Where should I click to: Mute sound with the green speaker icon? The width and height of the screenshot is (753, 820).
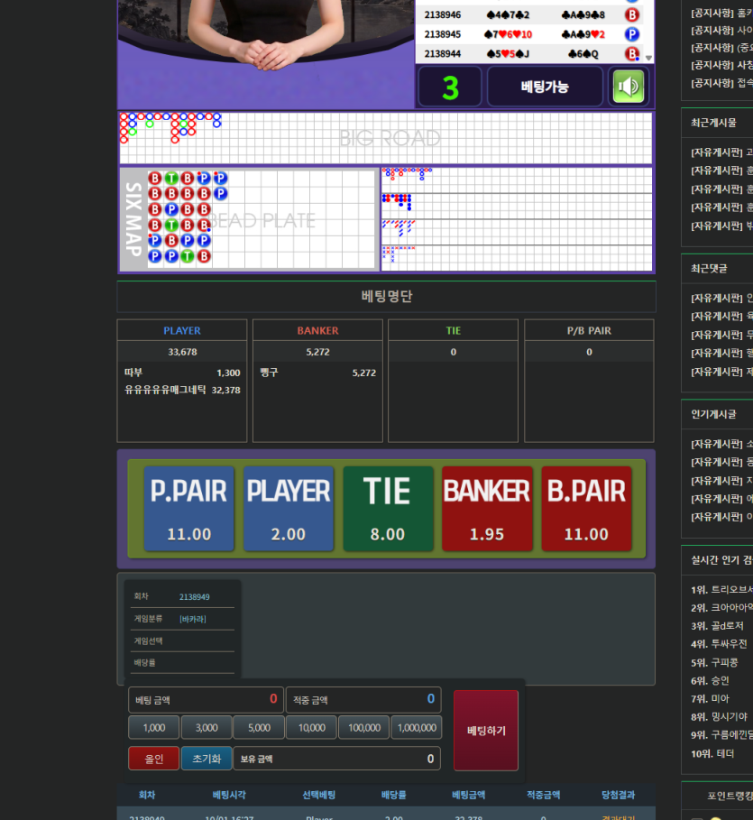(x=628, y=87)
